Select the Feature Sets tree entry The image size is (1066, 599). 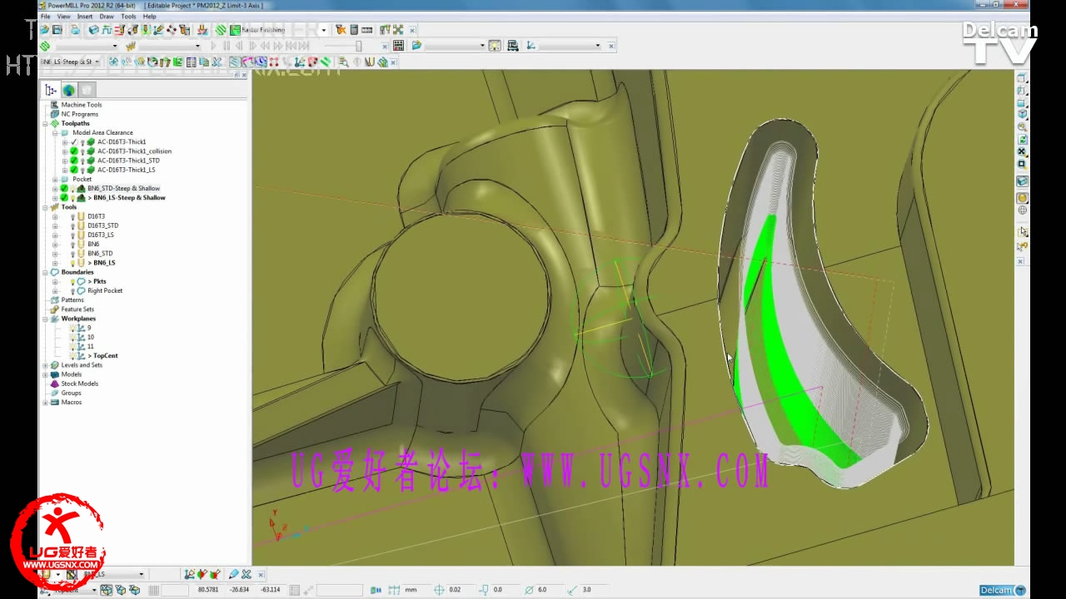77,309
